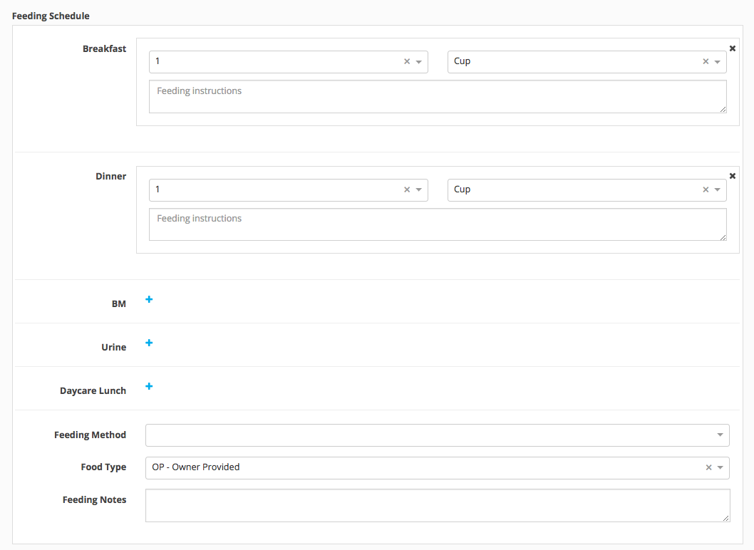Clear the Dinner quantity value

point(407,190)
